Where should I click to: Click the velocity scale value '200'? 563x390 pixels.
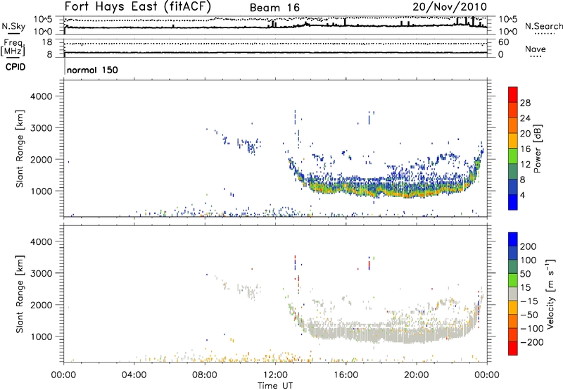[x=529, y=246]
